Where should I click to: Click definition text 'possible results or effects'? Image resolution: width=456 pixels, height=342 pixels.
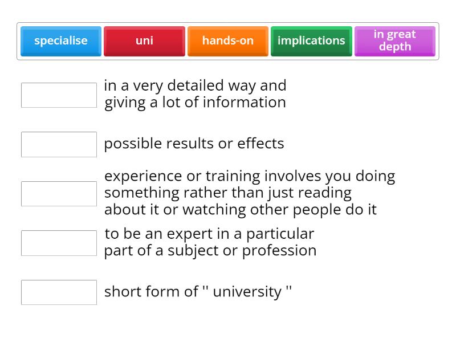(x=194, y=144)
